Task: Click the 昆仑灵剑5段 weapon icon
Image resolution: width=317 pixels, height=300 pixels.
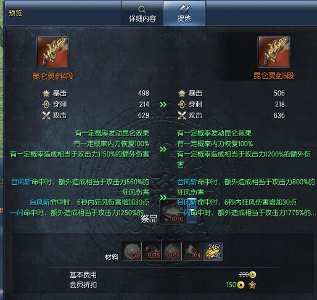Action: [x=274, y=52]
